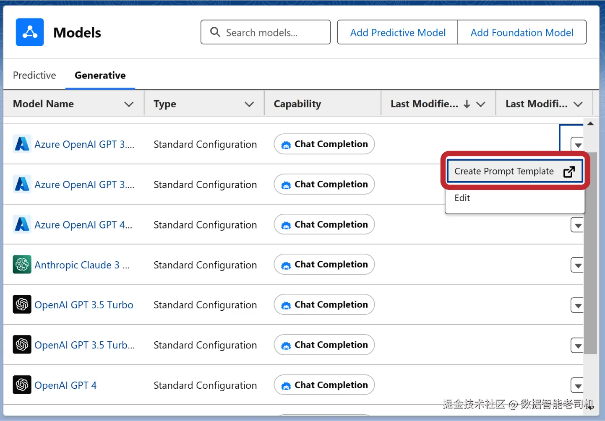The width and height of the screenshot is (605, 421).
Task: Click the sort arrow on Last Modified column
Action: (467, 104)
